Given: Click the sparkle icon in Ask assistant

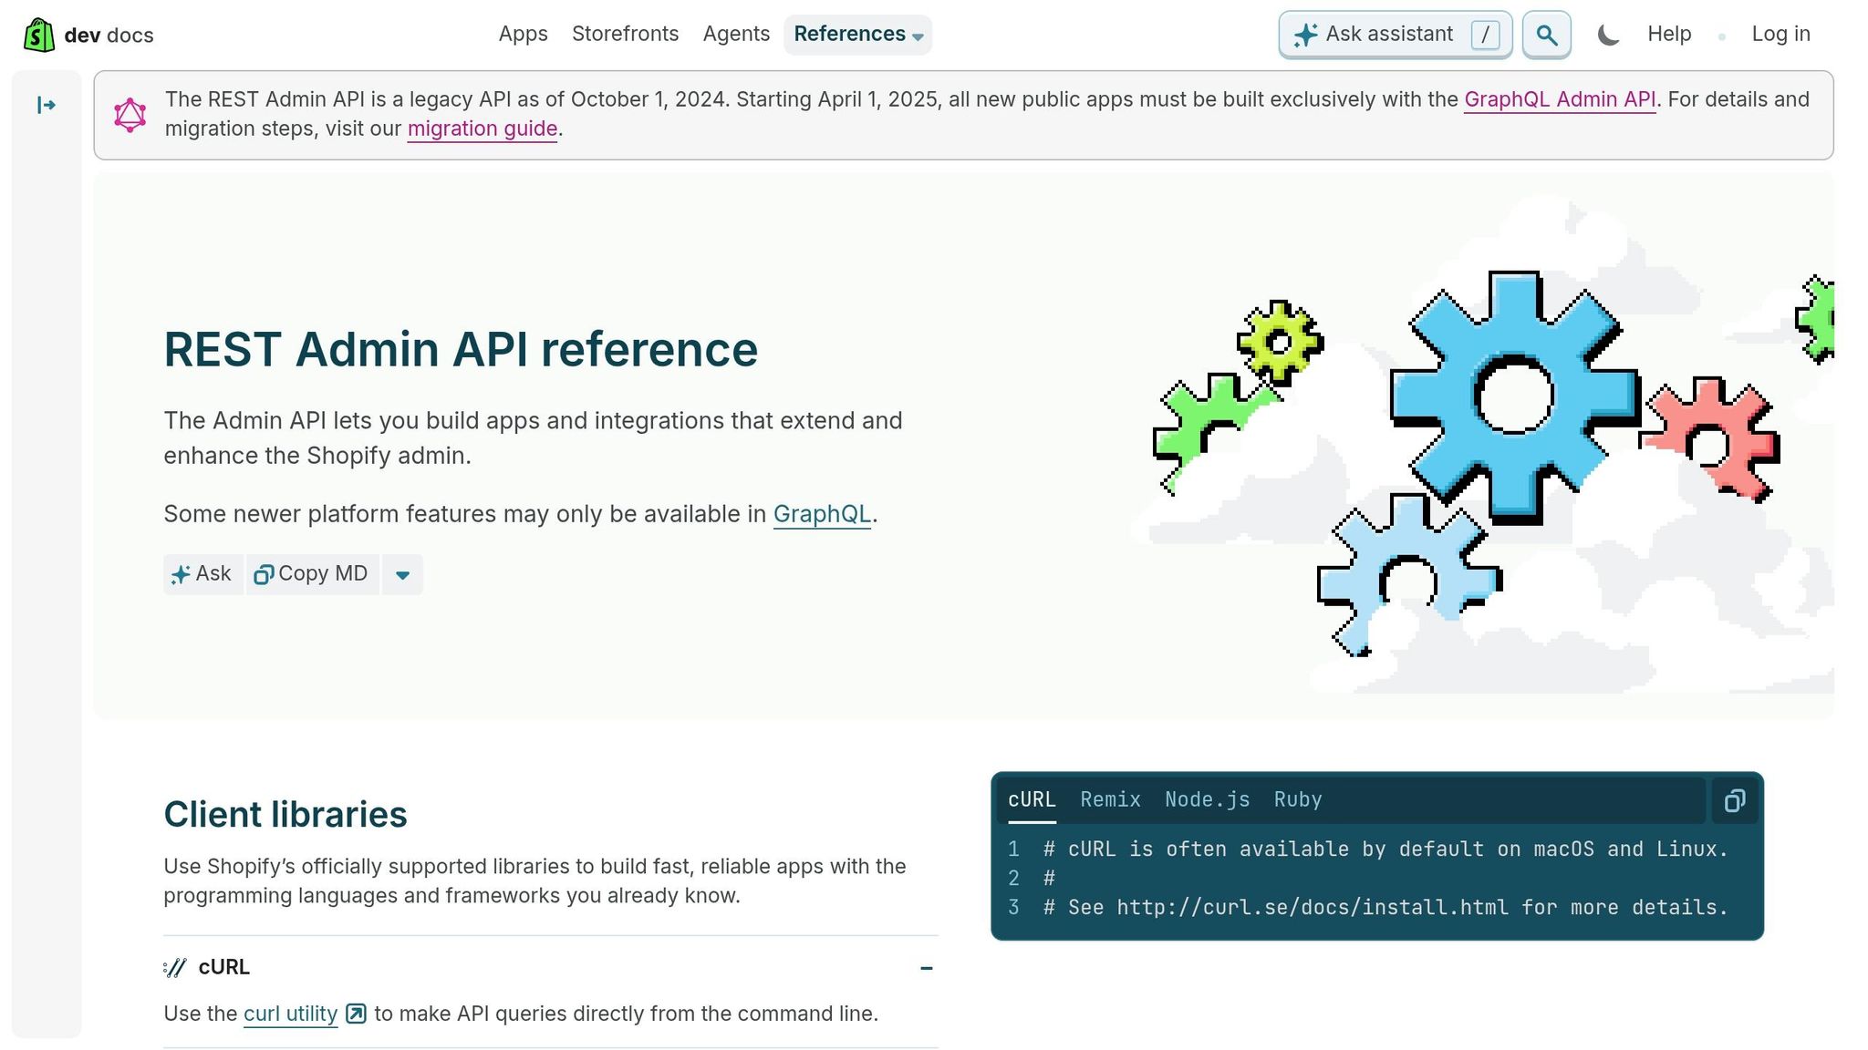Looking at the screenshot, I should [x=1305, y=35].
